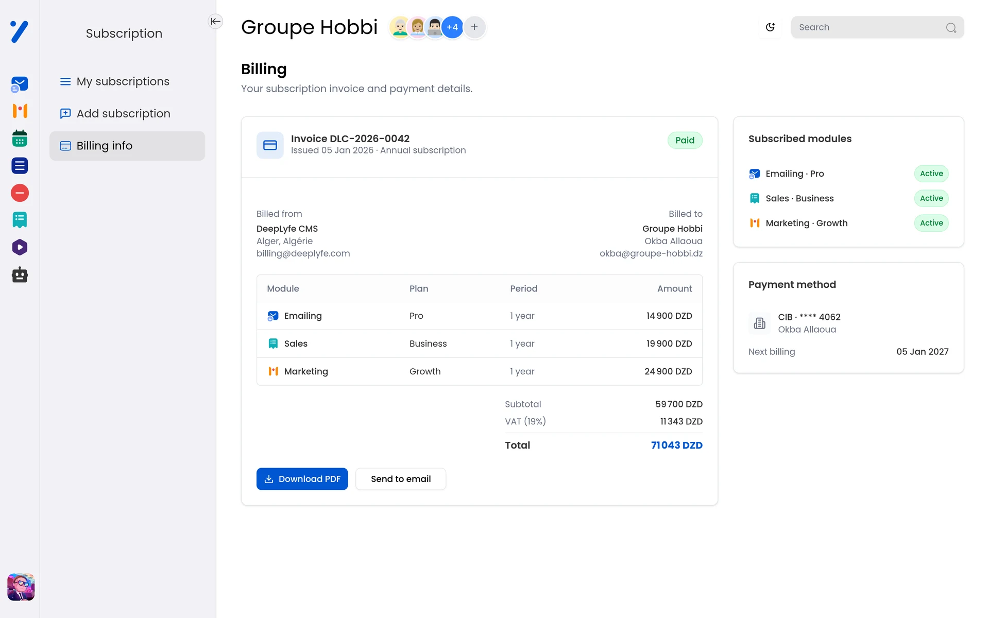Image resolution: width=989 pixels, height=618 pixels.
Task: Click the VAT 11 343 DZD value
Action: (x=681, y=421)
